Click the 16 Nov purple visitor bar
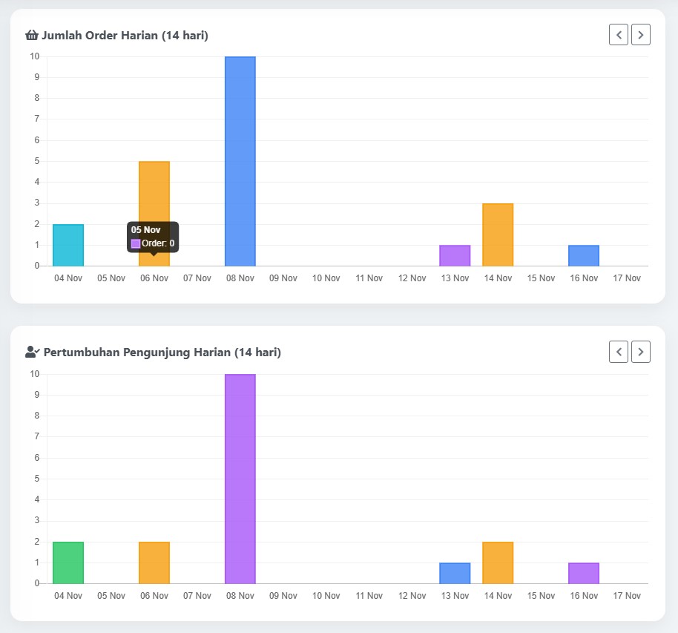 (584, 573)
